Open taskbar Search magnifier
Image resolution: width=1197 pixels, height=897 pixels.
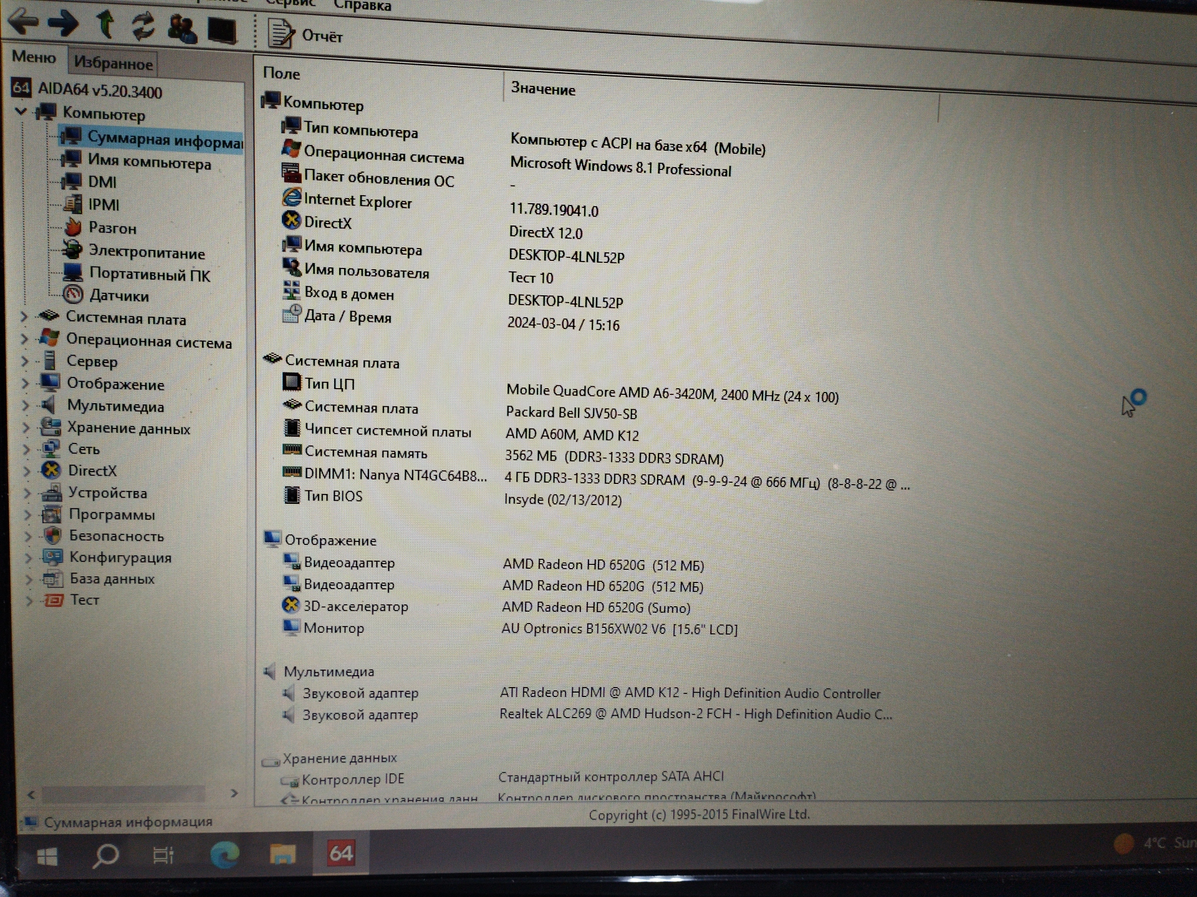[105, 856]
